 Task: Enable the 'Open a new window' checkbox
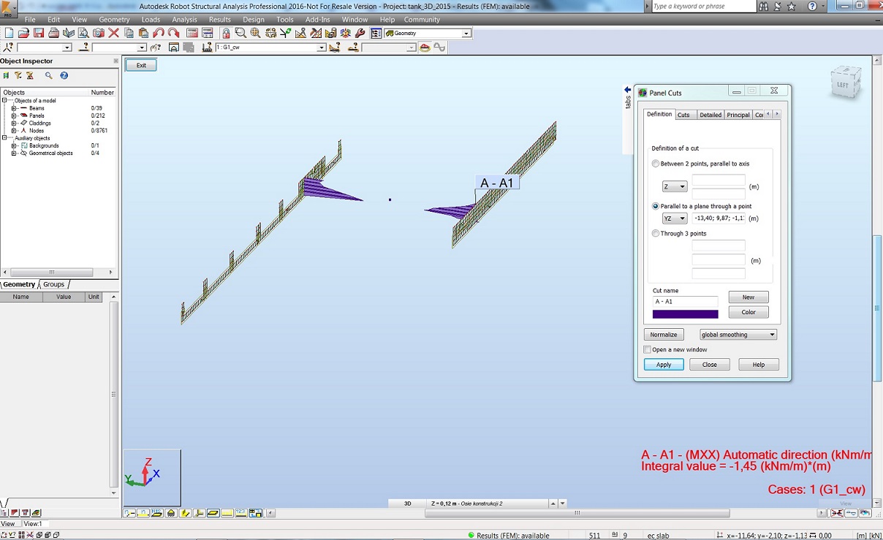coord(647,349)
